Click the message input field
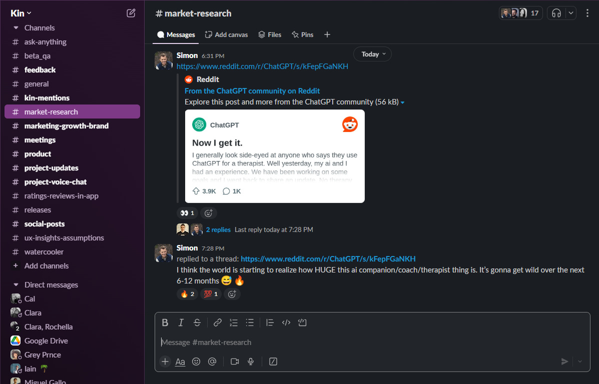Screen dimensions: 599x384 [x=372, y=342]
